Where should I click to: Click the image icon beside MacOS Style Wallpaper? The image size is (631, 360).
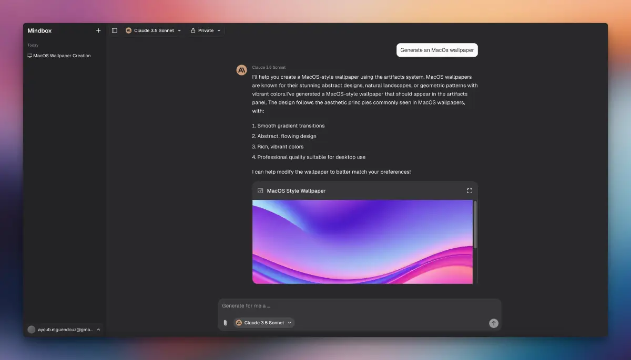click(x=260, y=191)
